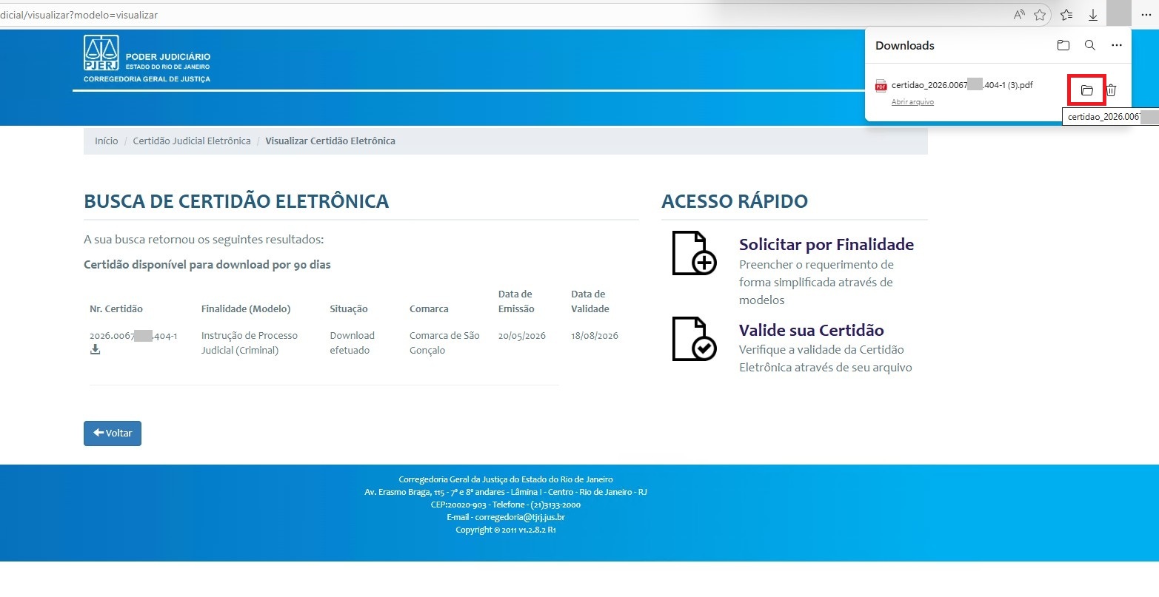Click the Voltar button
Viewport: 1159px width, 597px height.
(x=113, y=434)
